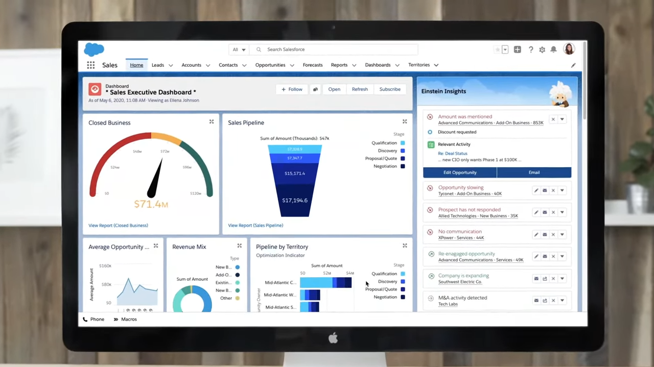Star the Sales Executive Dashboard as favorite
Image resolution: width=654 pixels, height=367 pixels.
(497, 49)
